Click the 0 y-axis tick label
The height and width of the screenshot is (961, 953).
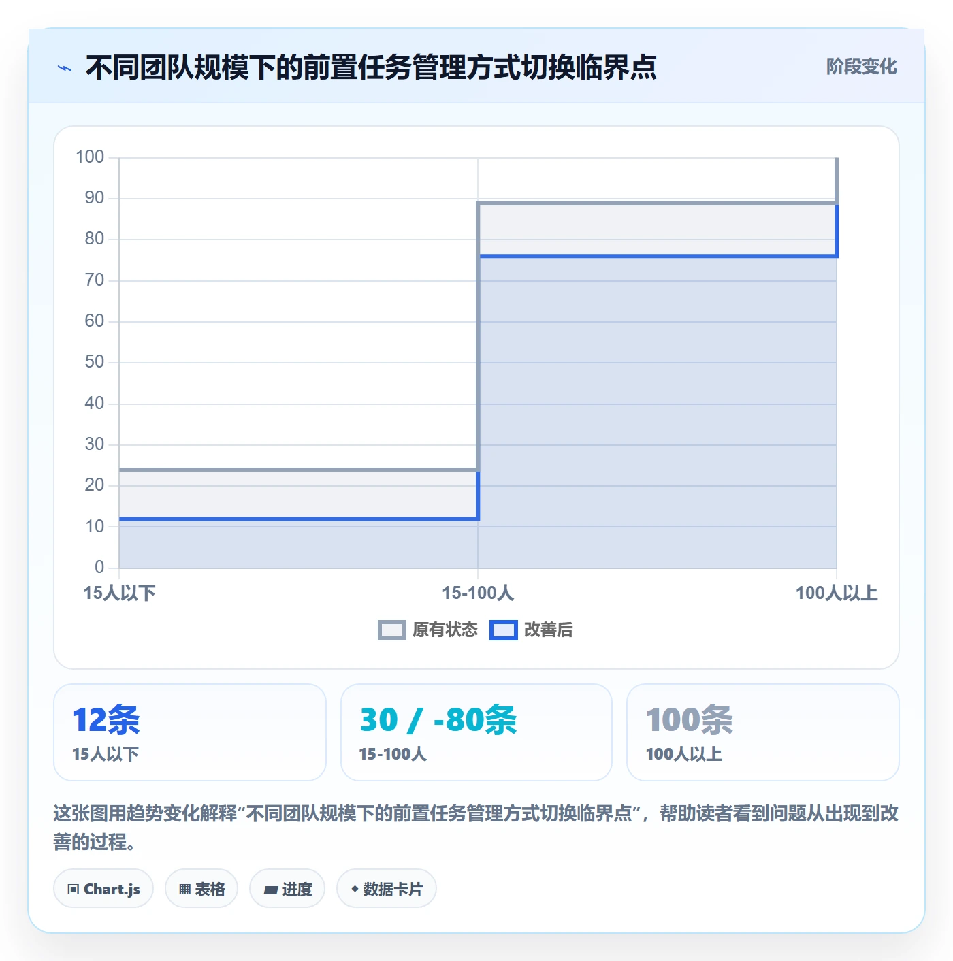pyautogui.click(x=99, y=567)
